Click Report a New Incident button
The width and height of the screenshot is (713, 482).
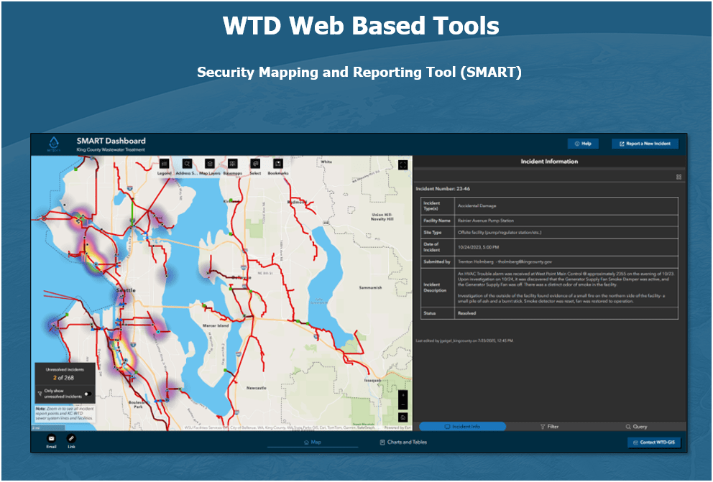tap(645, 144)
